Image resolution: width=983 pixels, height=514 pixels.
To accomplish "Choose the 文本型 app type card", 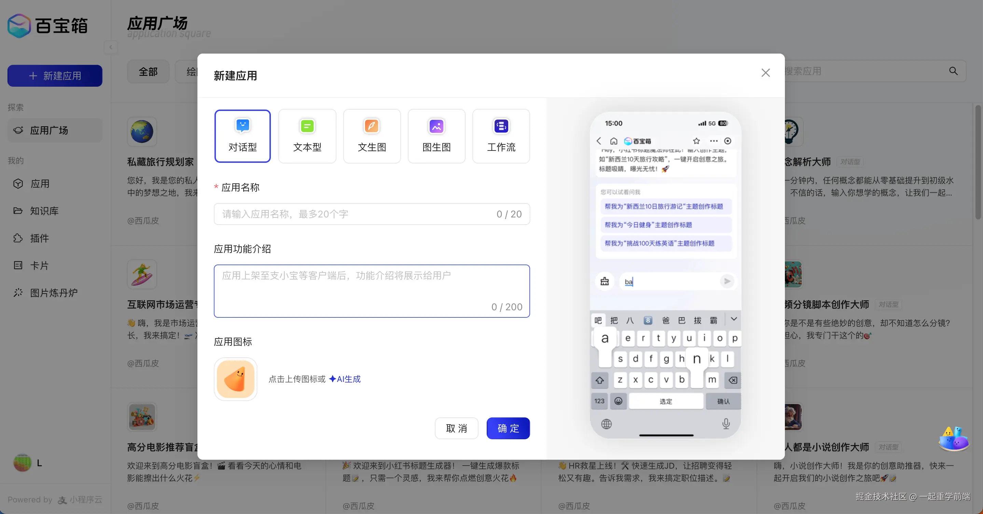I will 307,136.
